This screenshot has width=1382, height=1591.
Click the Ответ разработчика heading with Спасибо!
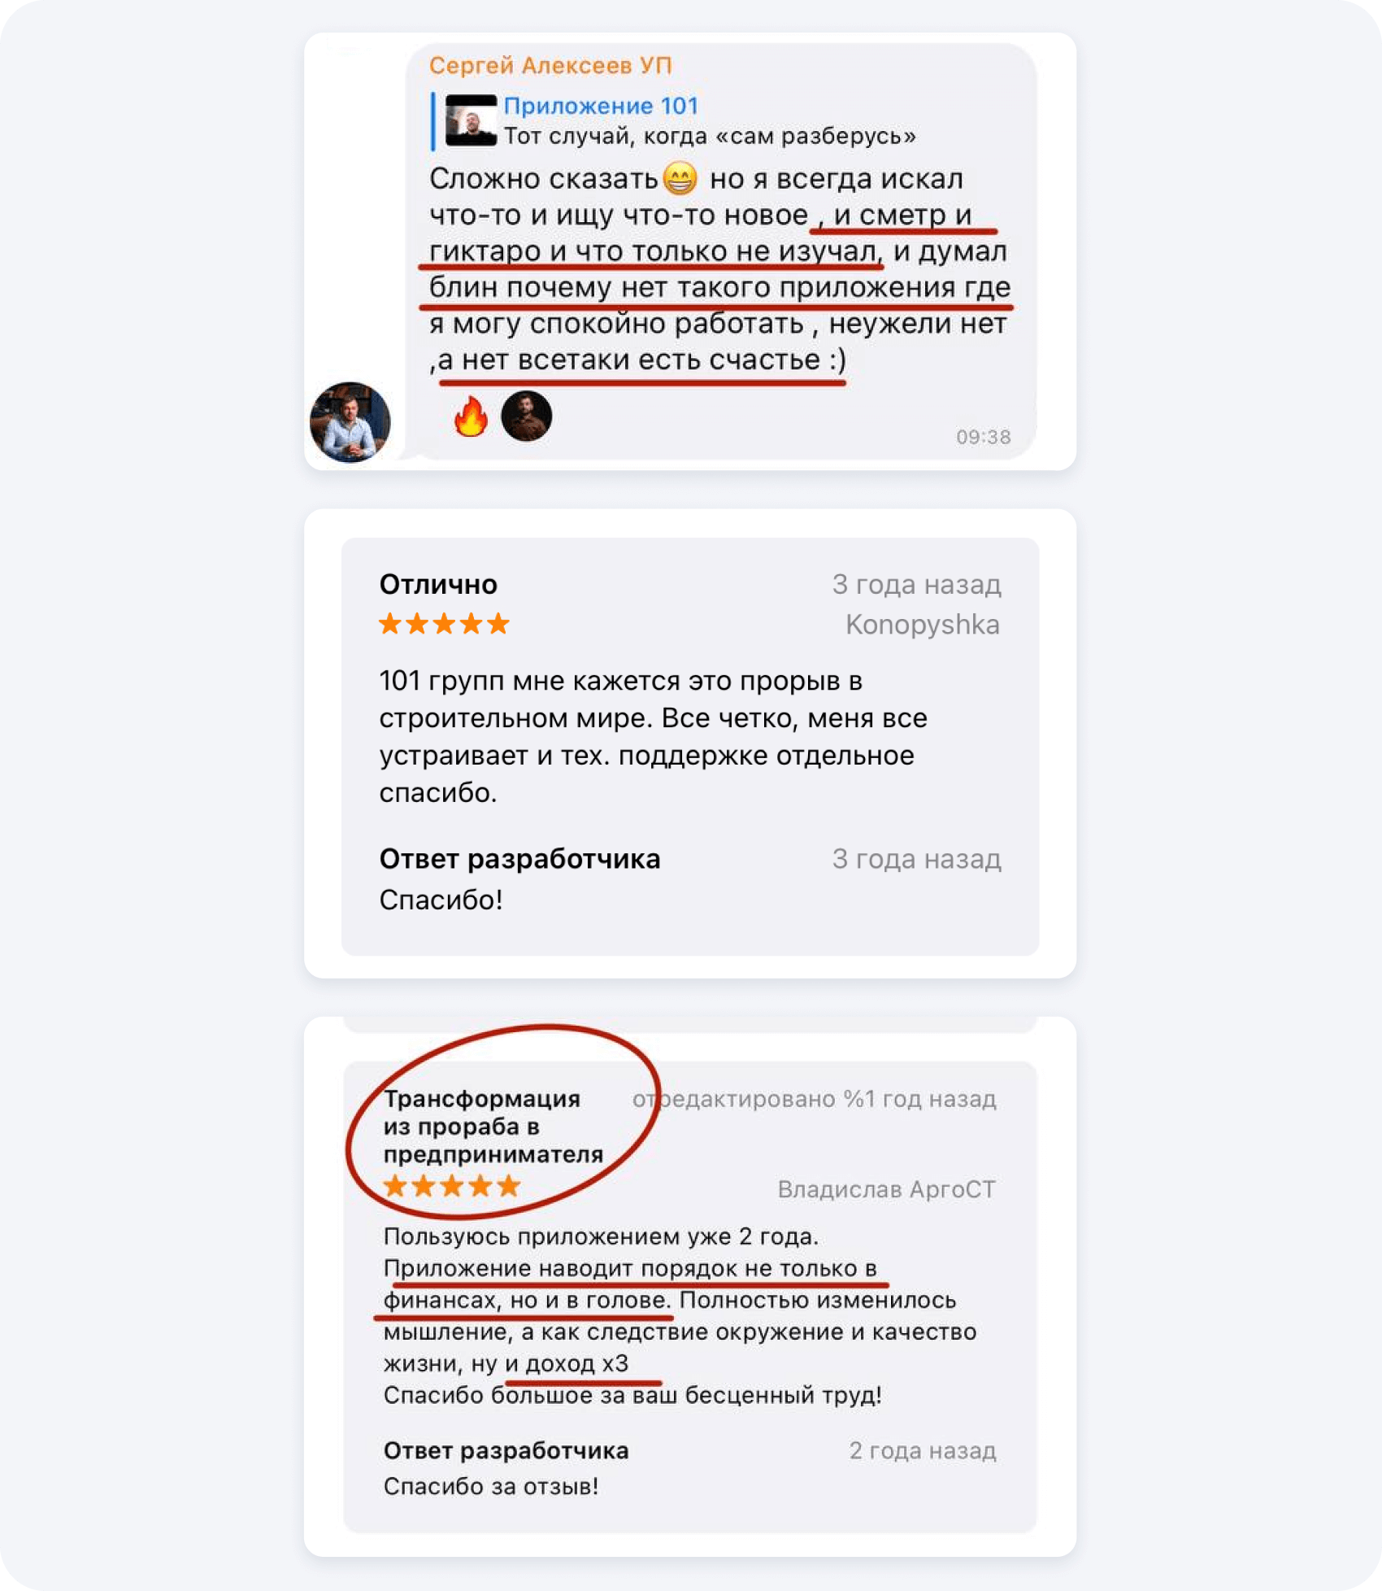pyautogui.click(x=519, y=859)
